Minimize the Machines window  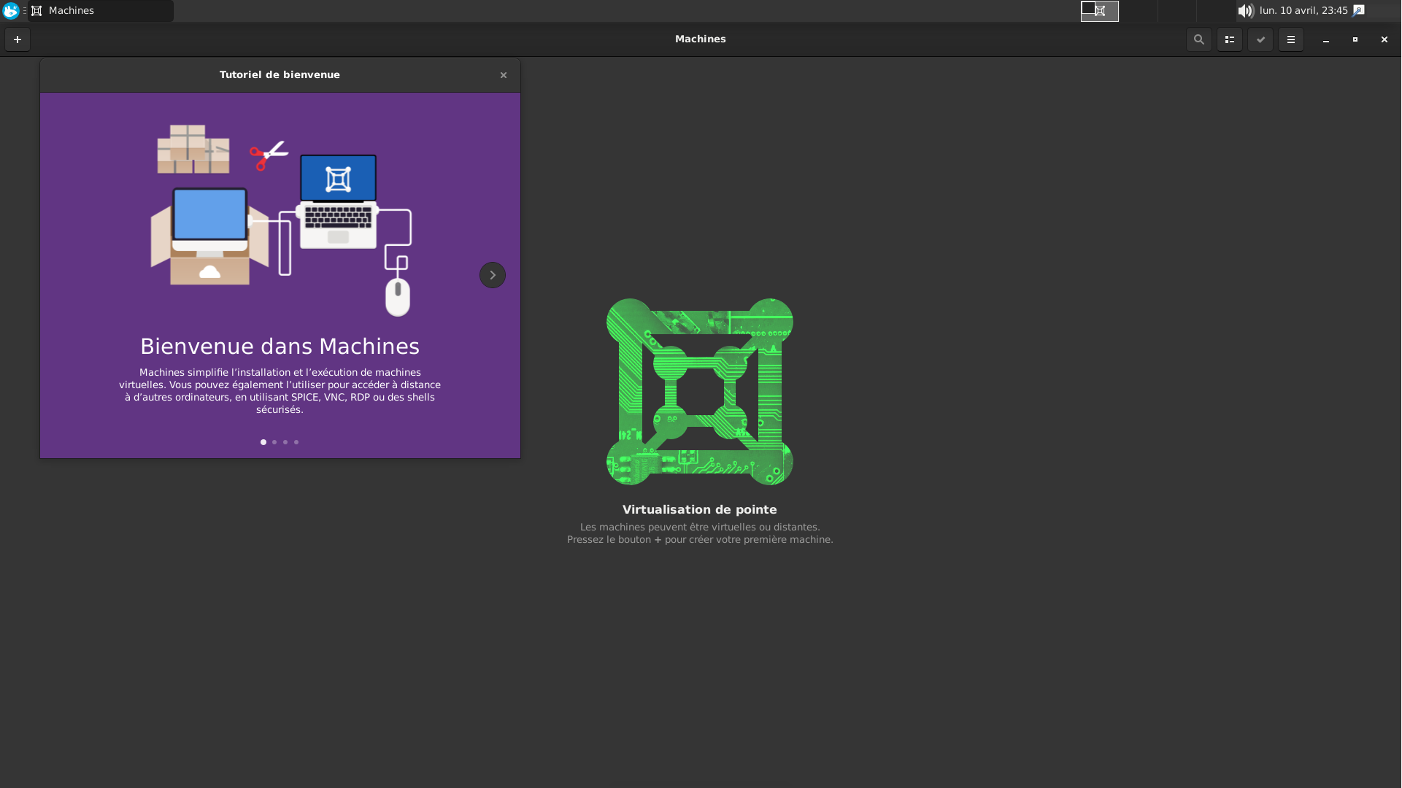1325,39
